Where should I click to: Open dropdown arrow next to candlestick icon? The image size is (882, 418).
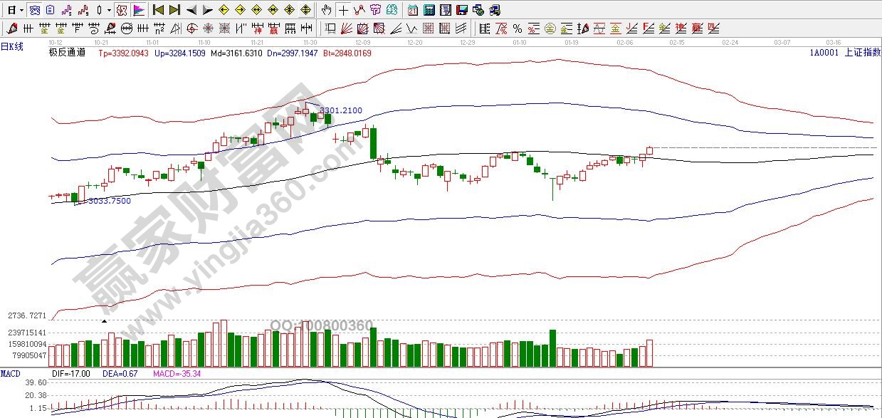click(x=108, y=10)
